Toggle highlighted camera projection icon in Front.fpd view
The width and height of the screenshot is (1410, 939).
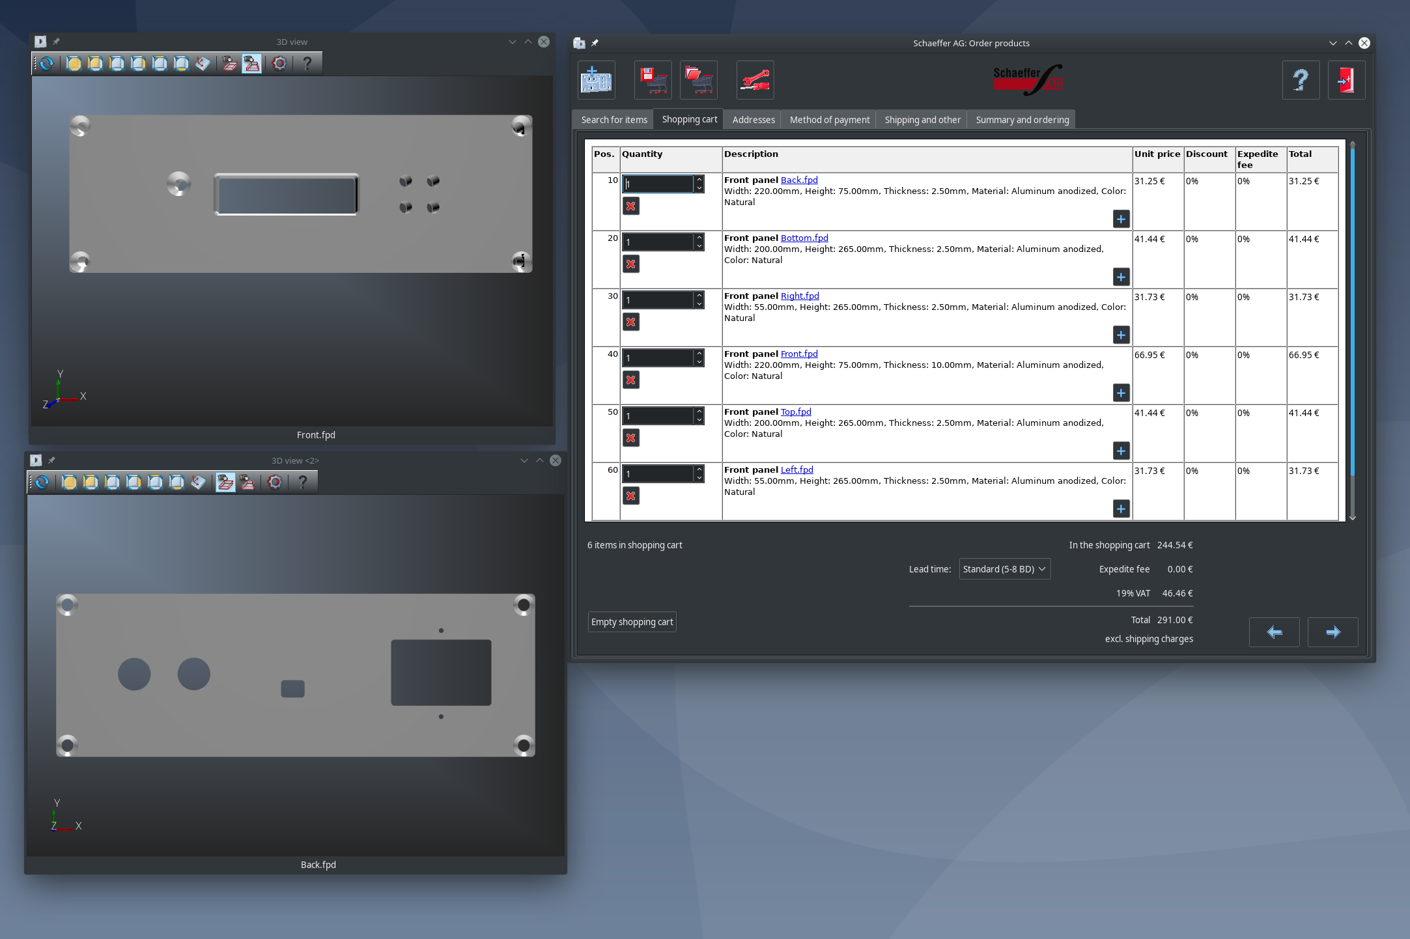pos(251,63)
